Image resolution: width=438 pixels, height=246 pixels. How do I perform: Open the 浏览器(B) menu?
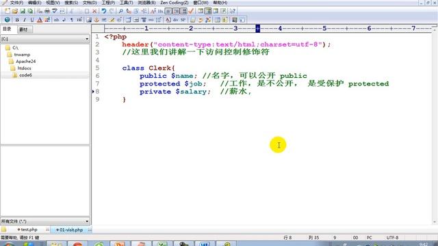[146, 3]
